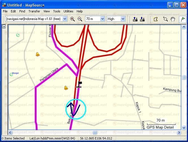This screenshot has width=188, height=142.
Task: Click the bell icon near Pertanian Utara
Action: (66, 88)
